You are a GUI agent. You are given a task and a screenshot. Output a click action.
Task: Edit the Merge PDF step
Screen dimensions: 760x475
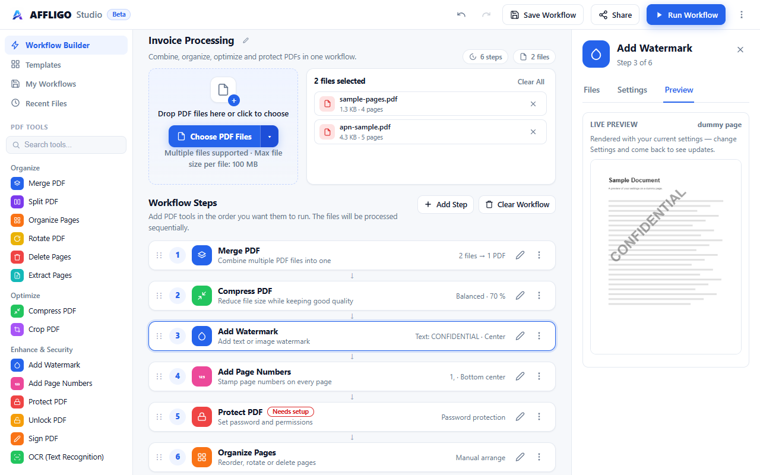coord(520,255)
